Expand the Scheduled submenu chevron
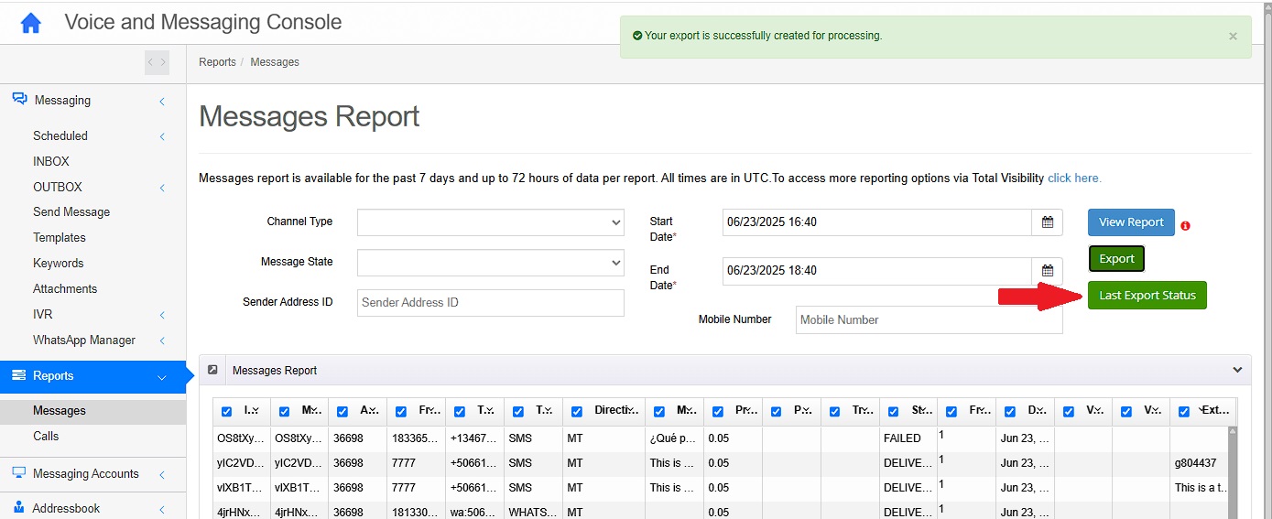This screenshot has width=1272, height=519. coord(162,136)
